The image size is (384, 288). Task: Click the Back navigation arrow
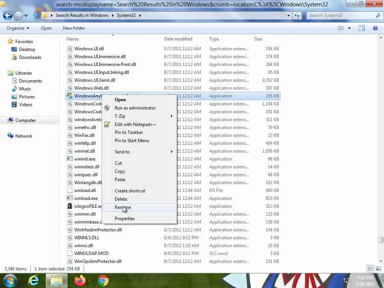[x=7, y=15]
